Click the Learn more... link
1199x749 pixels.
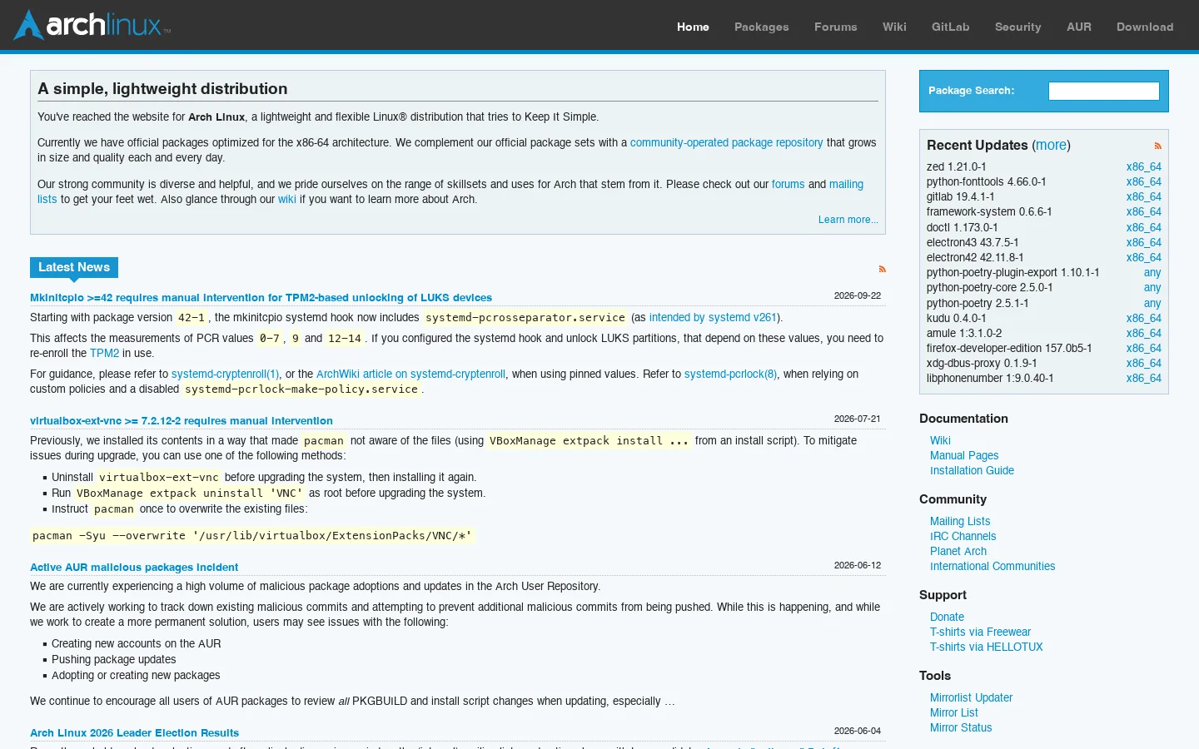pos(848,220)
